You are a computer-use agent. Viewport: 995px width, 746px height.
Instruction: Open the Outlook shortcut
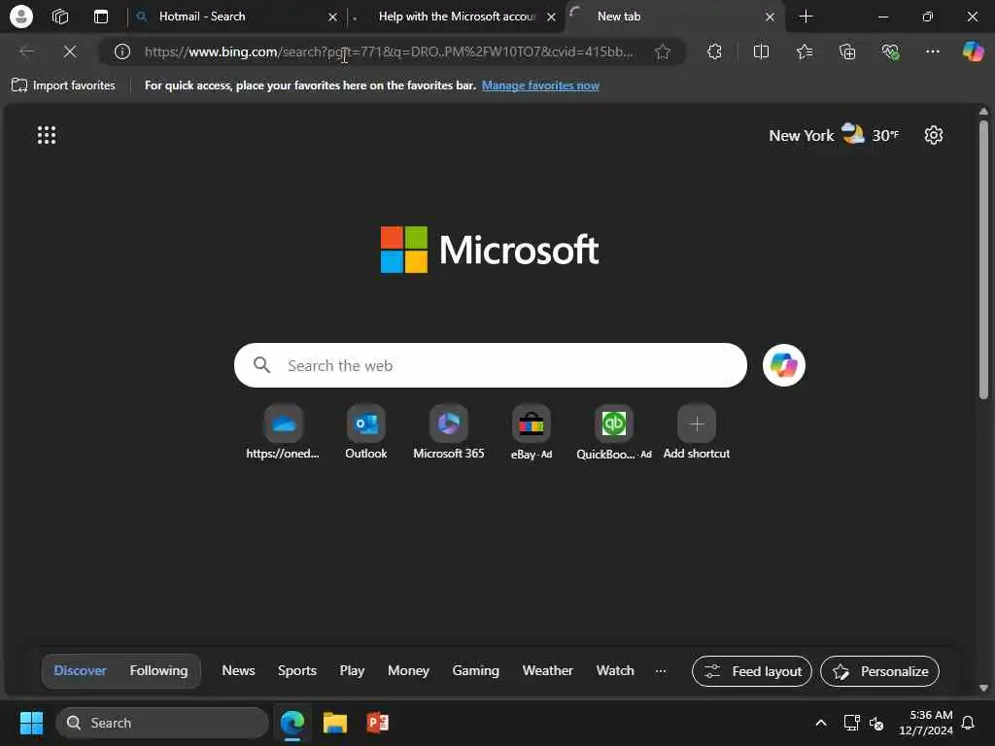(x=366, y=432)
